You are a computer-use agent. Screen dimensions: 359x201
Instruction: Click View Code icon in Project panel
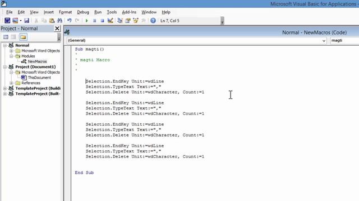pos(6,37)
